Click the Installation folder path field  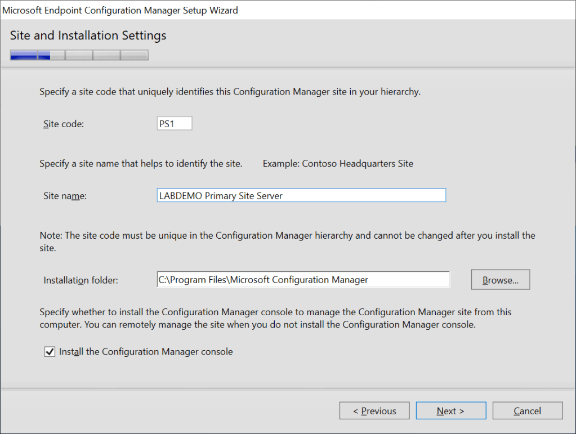[303, 280]
